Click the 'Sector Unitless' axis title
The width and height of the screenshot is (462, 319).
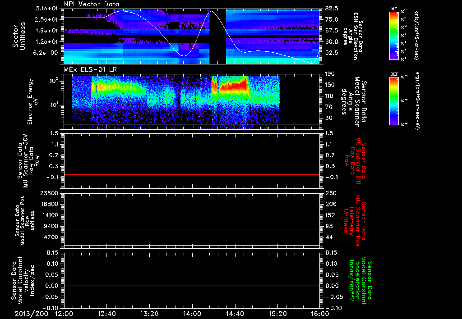[19, 36]
